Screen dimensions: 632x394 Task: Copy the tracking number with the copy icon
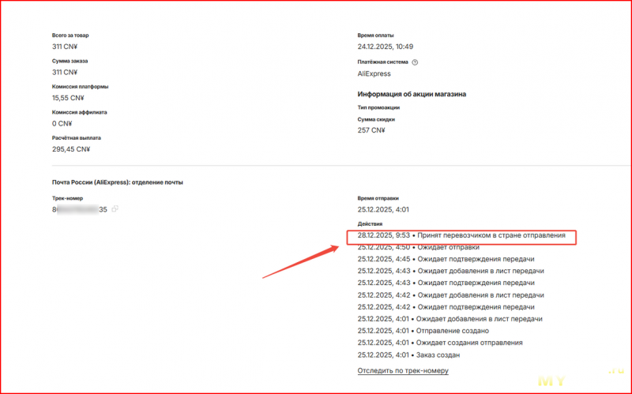coord(115,209)
